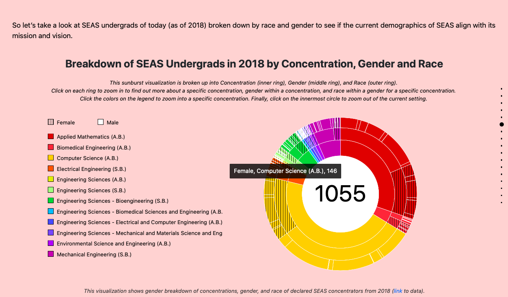Click the Engineering Sciences - Bioengineering legend swatch
Image resolution: width=508 pixels, height=297 pixels.
coord(50,201)
